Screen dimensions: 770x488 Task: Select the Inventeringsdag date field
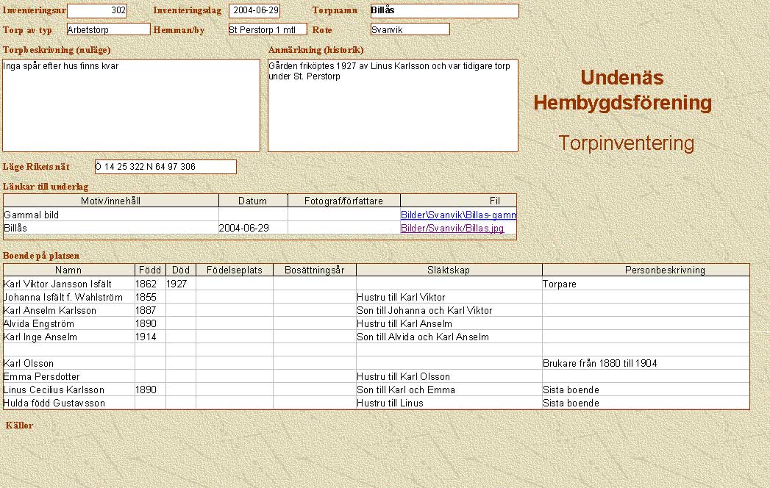[x=254, y=11]
